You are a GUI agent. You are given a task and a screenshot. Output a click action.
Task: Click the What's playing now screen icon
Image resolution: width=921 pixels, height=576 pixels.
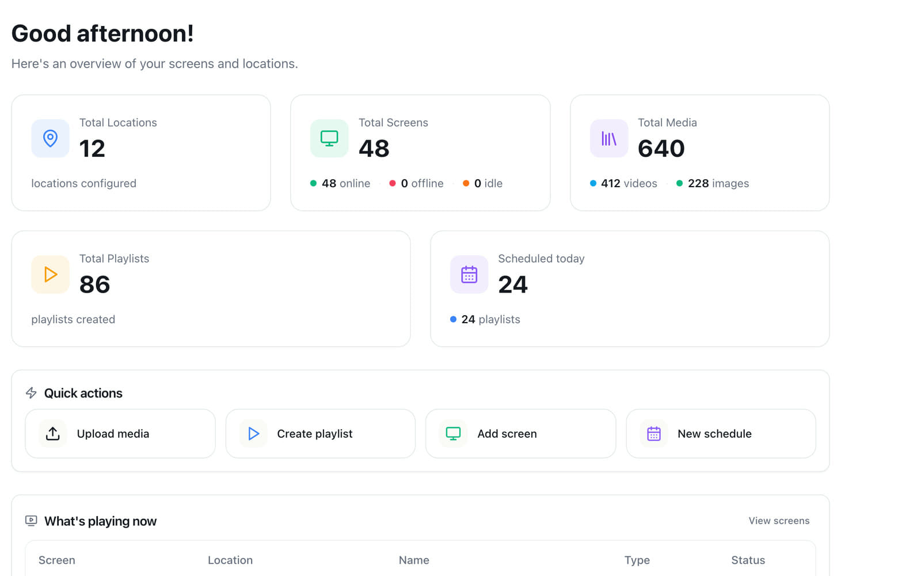[x=31, y=521]
